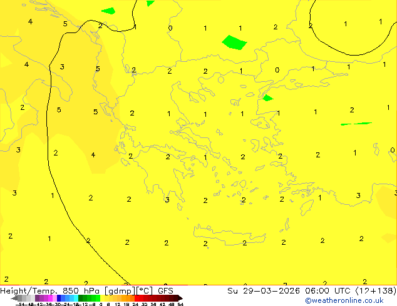This screenshot has height=306, width=397.
Task: Click the date text Su 29-03-2026
Action: (x=264, y=291)
